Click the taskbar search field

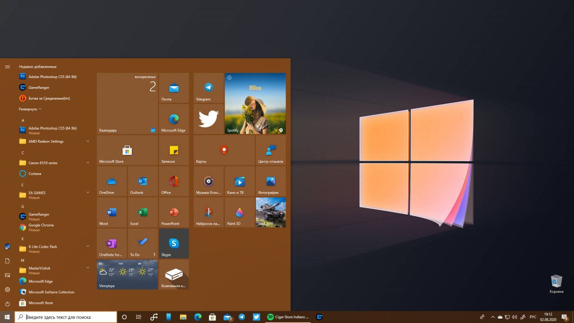(x=66, y=317)
